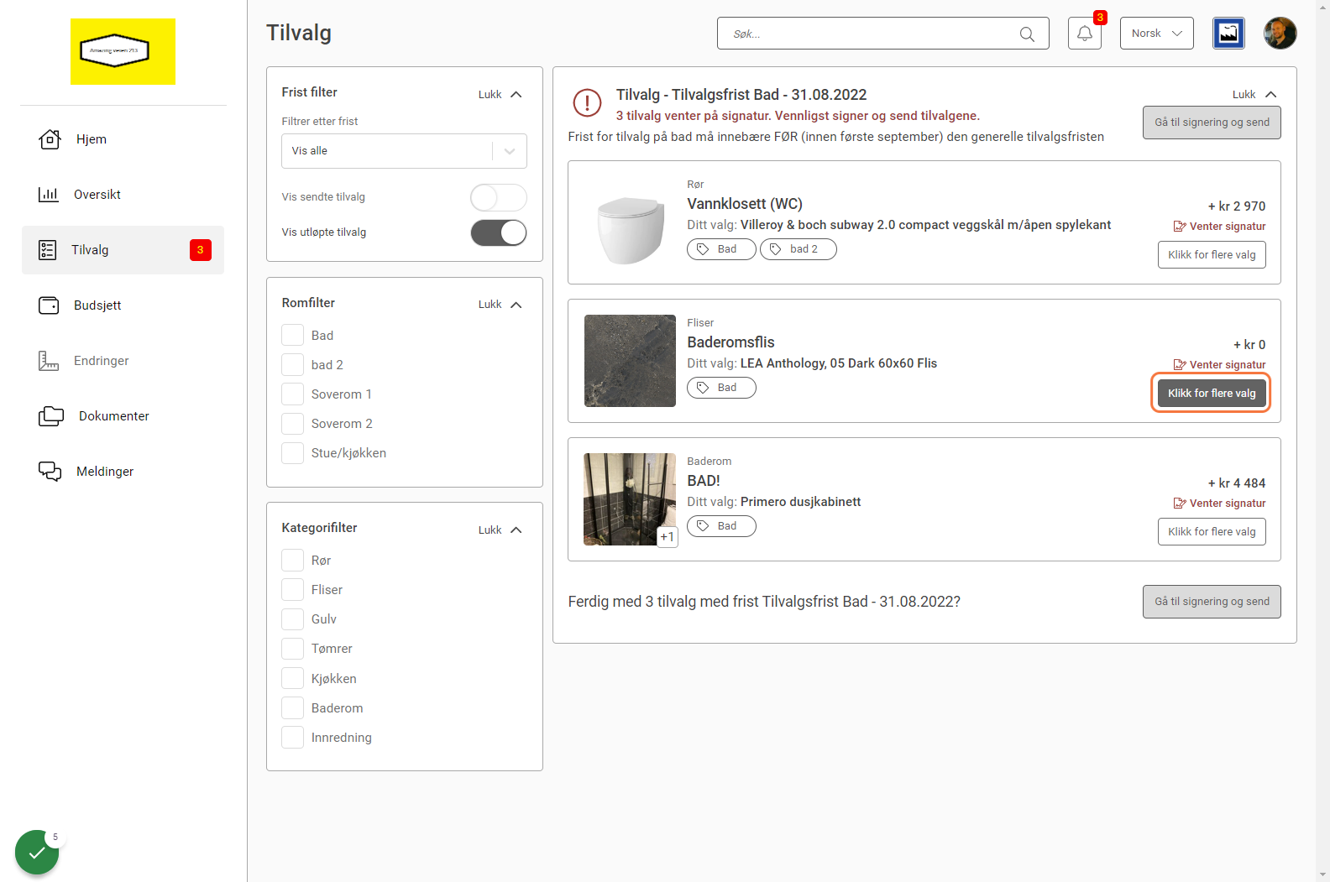Image resolution: width=1330 pixels, height=882 pixels.
Task: Click the top Gå til signering og send
Action: tap(1212, 123)
